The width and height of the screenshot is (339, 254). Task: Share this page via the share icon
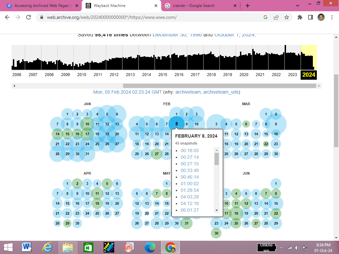click(x=276, y=17)
